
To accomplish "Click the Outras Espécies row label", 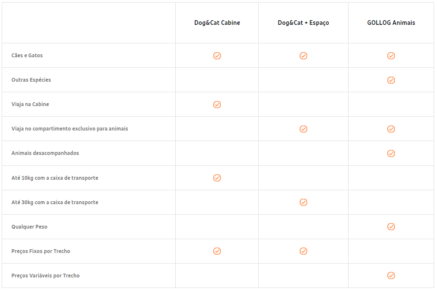I will click(31, 80).
